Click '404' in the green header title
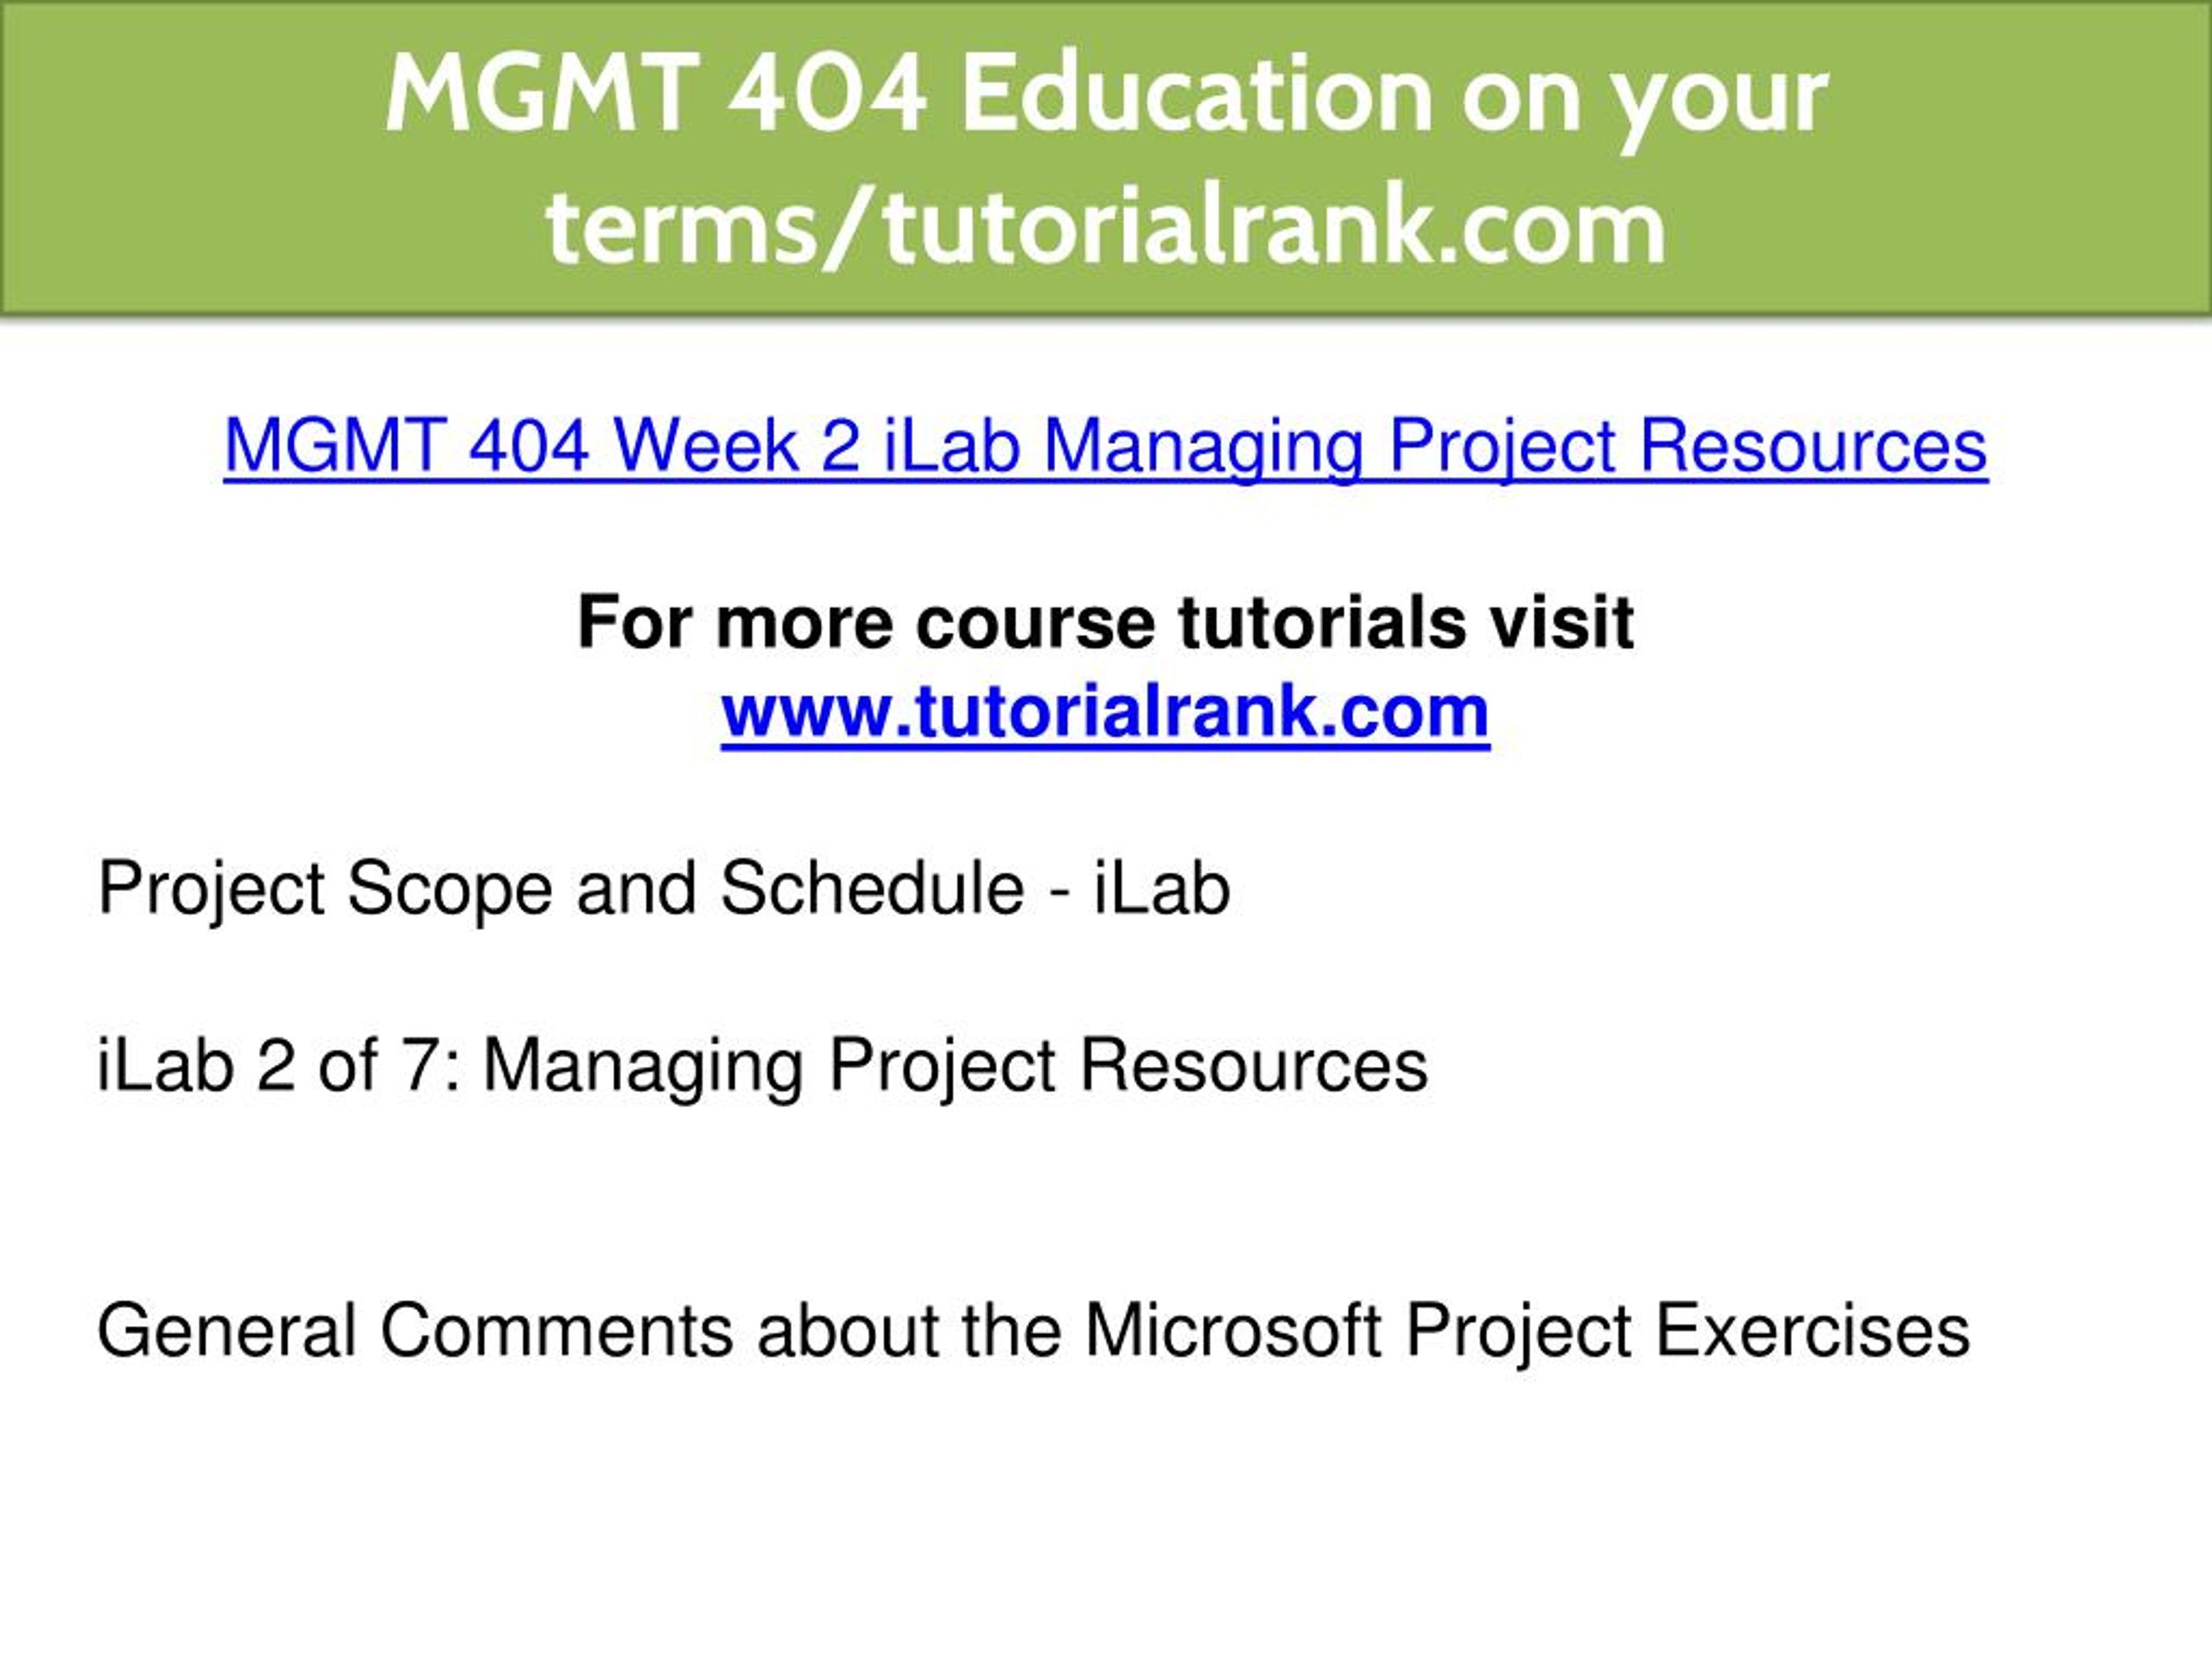 pyautogui.click(x=826, y=94)
